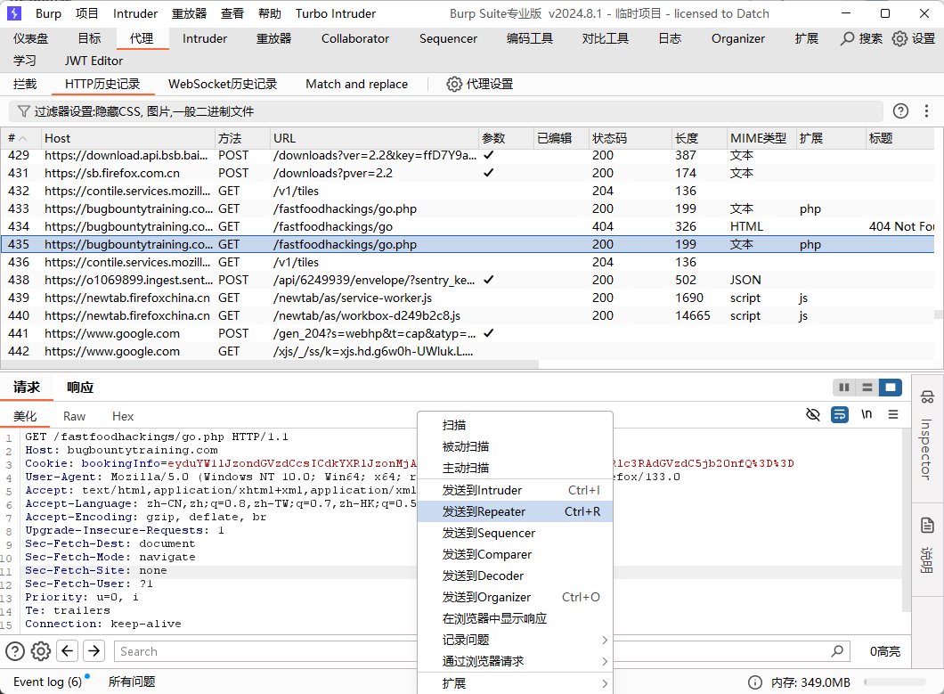
Task: Open the 拦截 sub-tab
Action: coord(25,84)
